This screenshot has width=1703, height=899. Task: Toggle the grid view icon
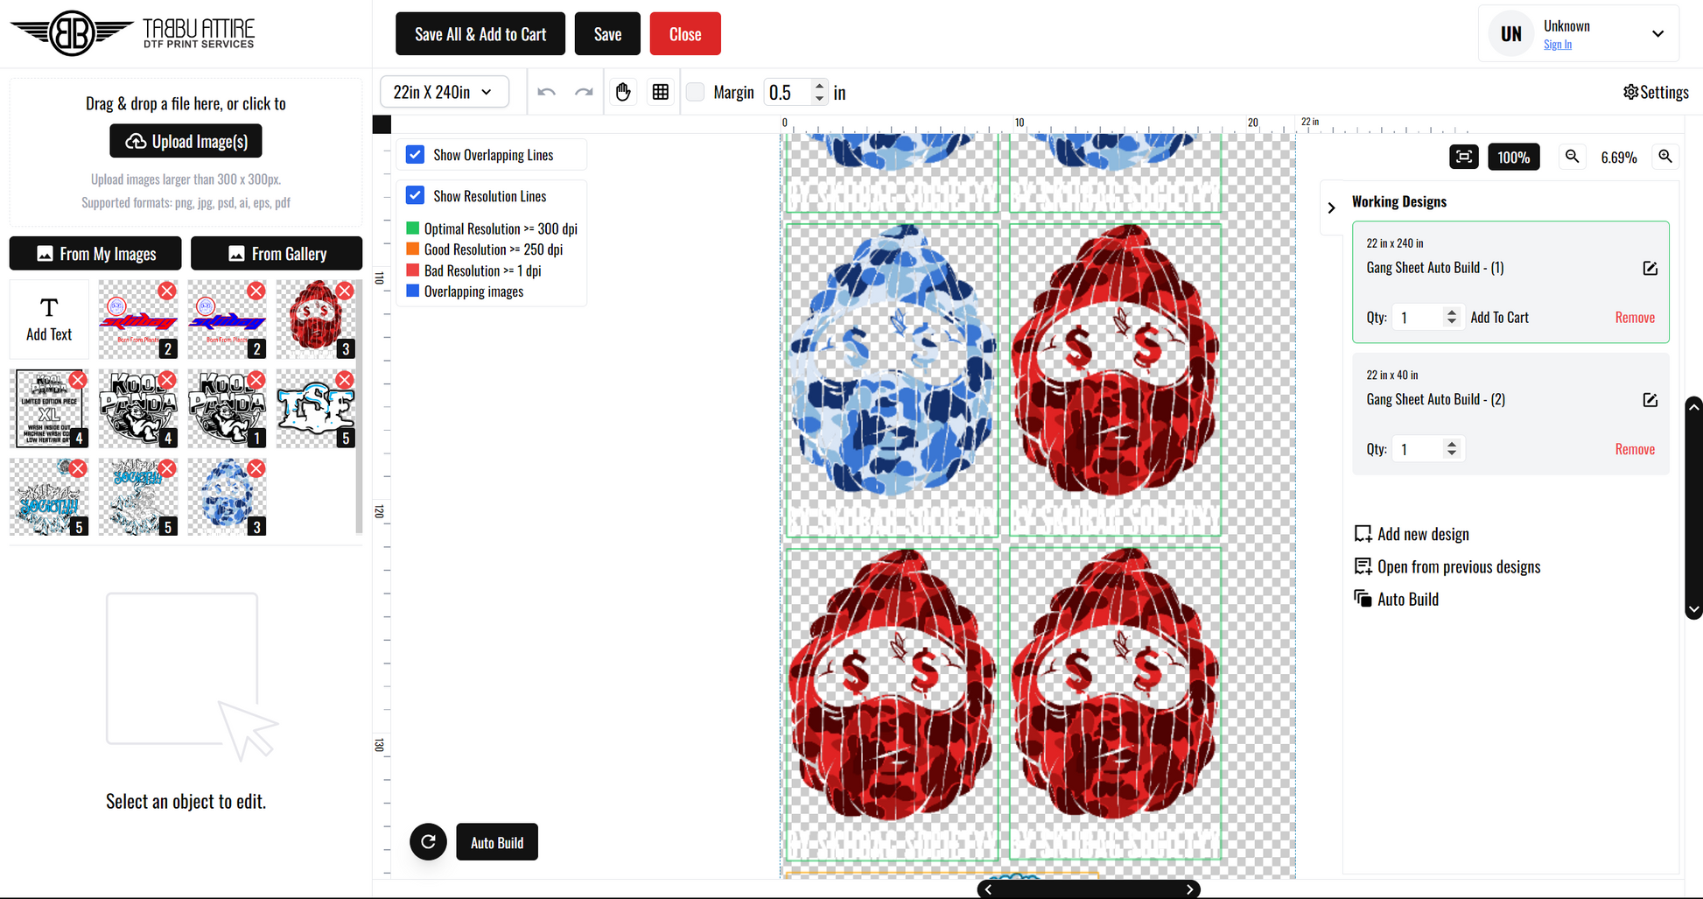click(x=661, y=92)
